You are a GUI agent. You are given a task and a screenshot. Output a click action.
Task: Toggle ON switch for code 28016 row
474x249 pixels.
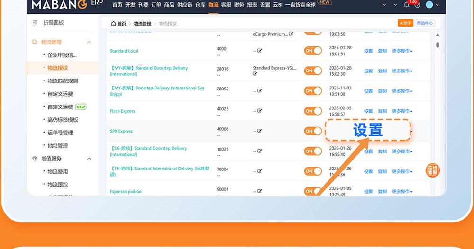[313, 71]
